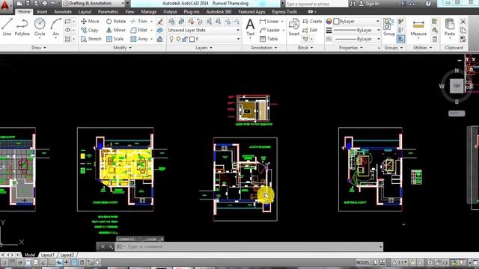Select the Stretch tool
This screenshot has height=269, width=479.
(91, 39)
